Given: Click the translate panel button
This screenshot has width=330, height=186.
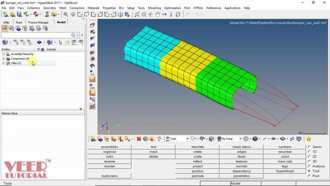Looking at the screenshot, I should 197,147.
